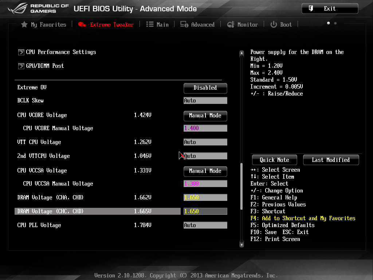Switch to the Extreme Tweaker tab
The image size is (373, 280).
pyautogui.click(x=106, y=24)
